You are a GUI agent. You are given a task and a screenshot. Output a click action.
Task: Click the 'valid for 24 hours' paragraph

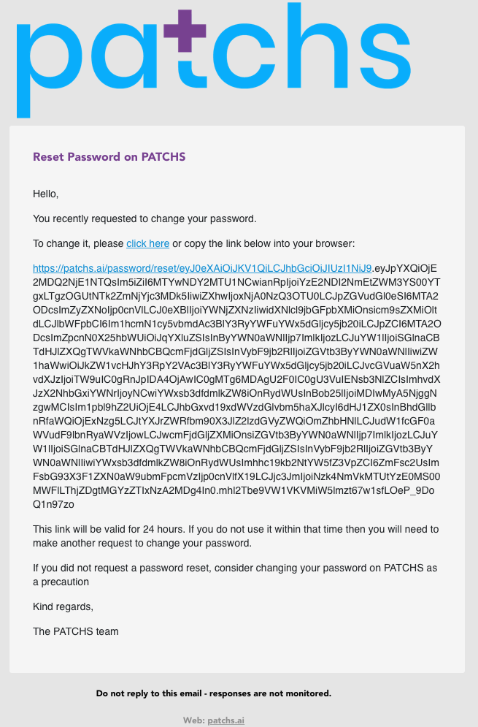tap(236, 536)
